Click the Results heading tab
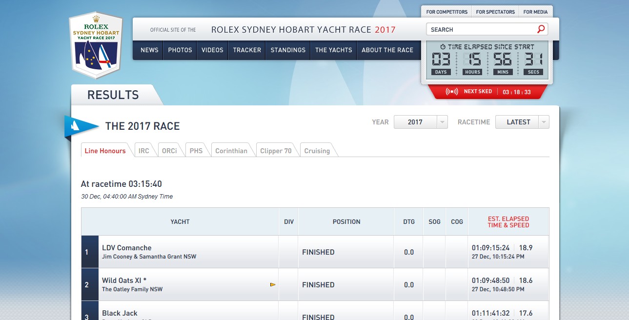 pos(113,95)
